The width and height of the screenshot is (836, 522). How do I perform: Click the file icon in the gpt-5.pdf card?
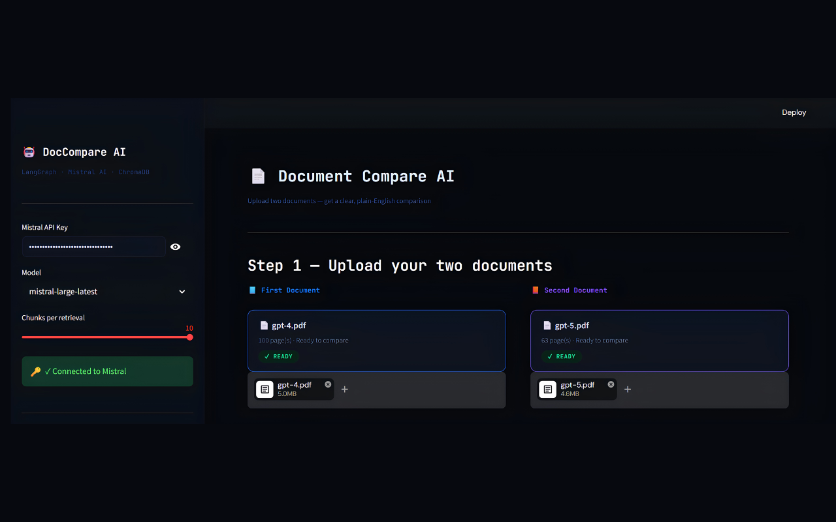click(x=547, y=326)
